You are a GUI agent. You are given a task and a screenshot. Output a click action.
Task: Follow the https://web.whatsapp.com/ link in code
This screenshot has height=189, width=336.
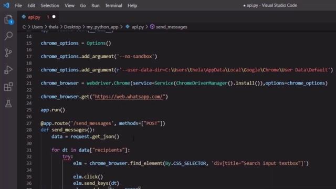click(129, 97)
